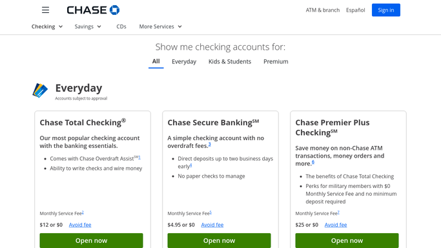The height and width of the screenshot is (248, 441).
Task: Expand the Checking dropdown menu
Action: (47, 26)
